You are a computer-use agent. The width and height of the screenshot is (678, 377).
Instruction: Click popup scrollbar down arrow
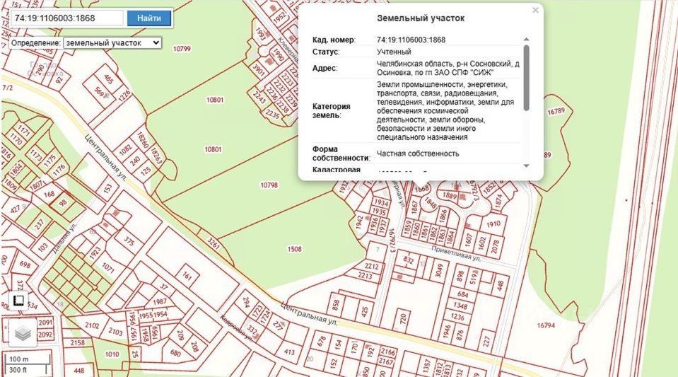(526, 166)
